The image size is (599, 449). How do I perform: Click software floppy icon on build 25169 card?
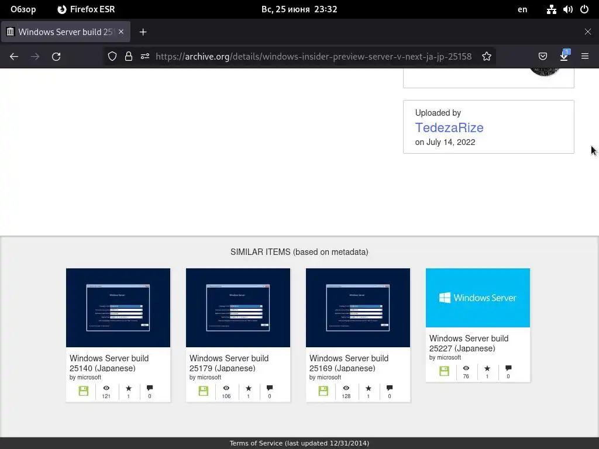pos(323,391)
